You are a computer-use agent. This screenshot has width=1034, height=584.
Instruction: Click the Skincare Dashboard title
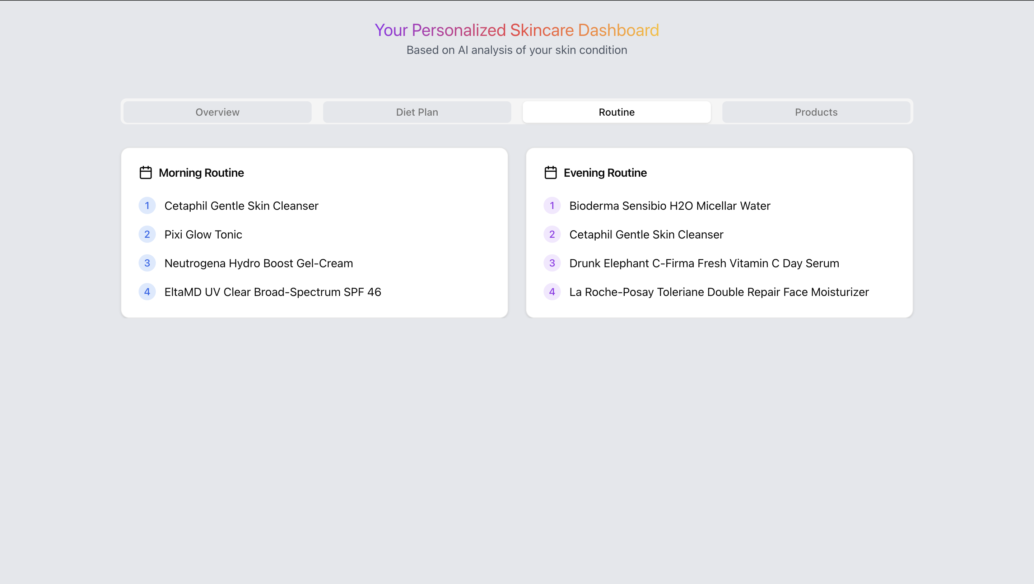tap(517, 30)
